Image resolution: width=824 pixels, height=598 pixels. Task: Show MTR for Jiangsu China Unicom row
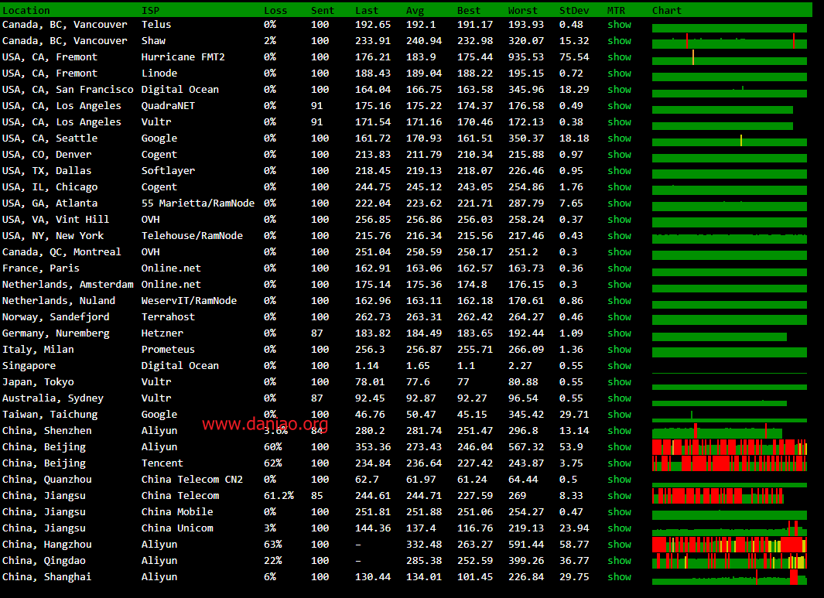[619, 528]
